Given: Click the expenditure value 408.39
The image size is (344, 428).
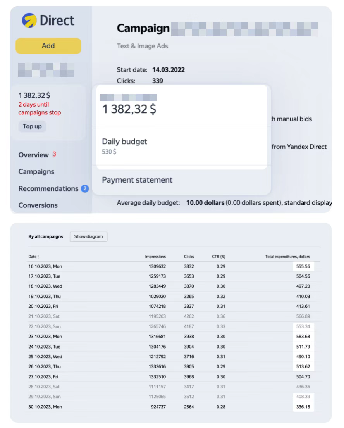Looking at the screenshot, I should tap(303, 397).
